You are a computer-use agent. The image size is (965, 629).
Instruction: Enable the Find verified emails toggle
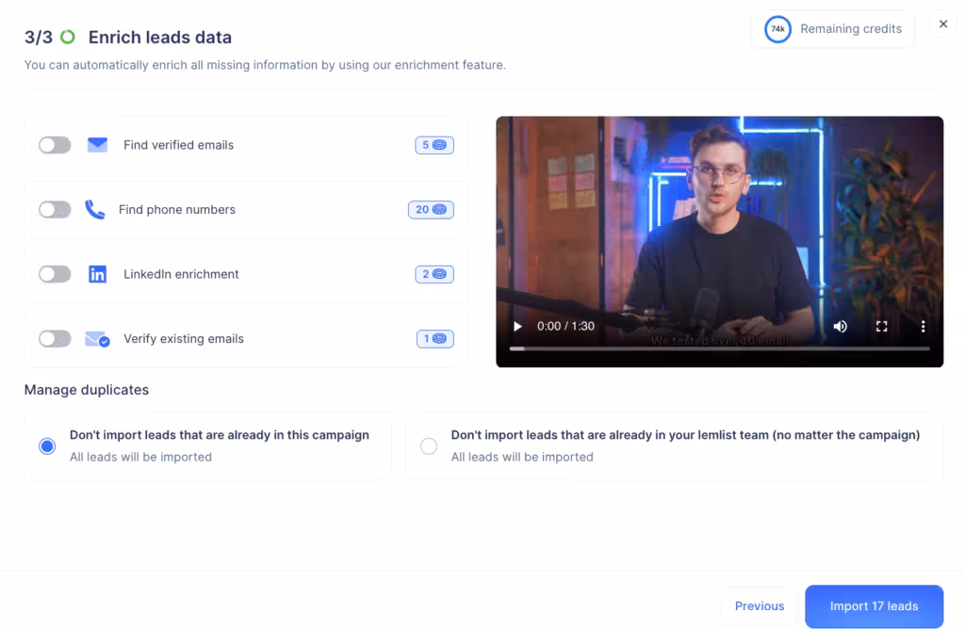55,145
